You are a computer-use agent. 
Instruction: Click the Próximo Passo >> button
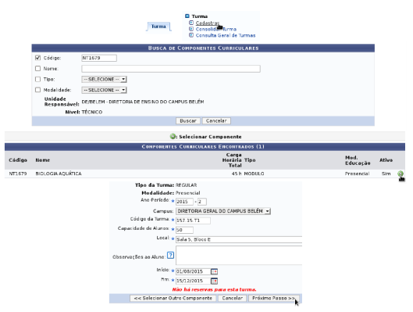pos(274,298)
